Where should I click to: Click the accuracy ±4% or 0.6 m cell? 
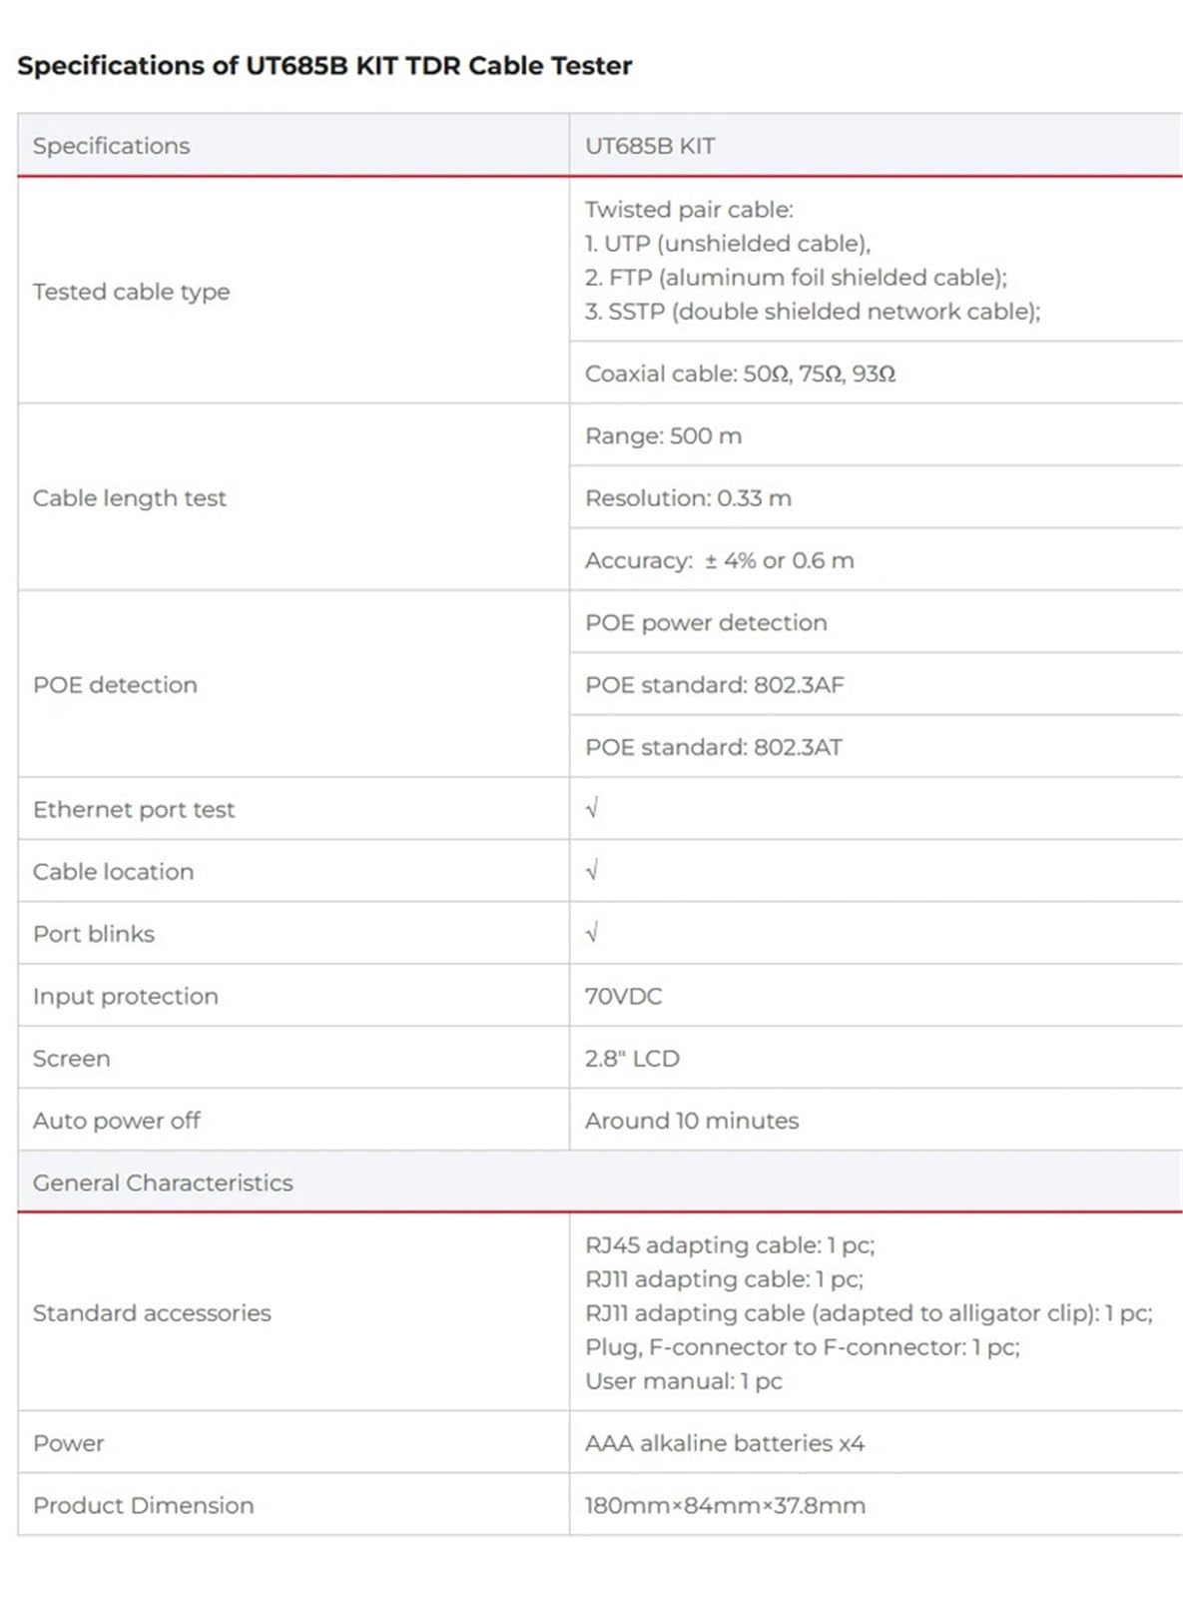click(876, 560)
